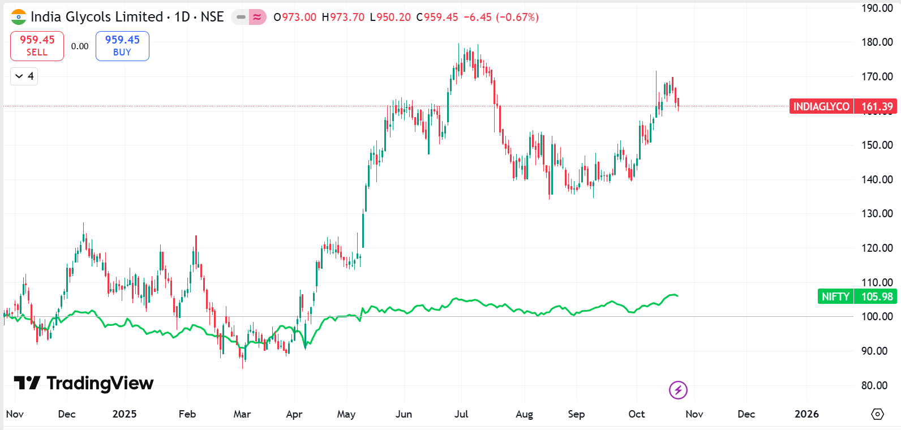
Task: Click the 0.00 spread value
Action: pyautogui.click(x=80, y=46)
